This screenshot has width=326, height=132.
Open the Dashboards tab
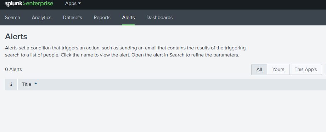[x=159, y=18]
